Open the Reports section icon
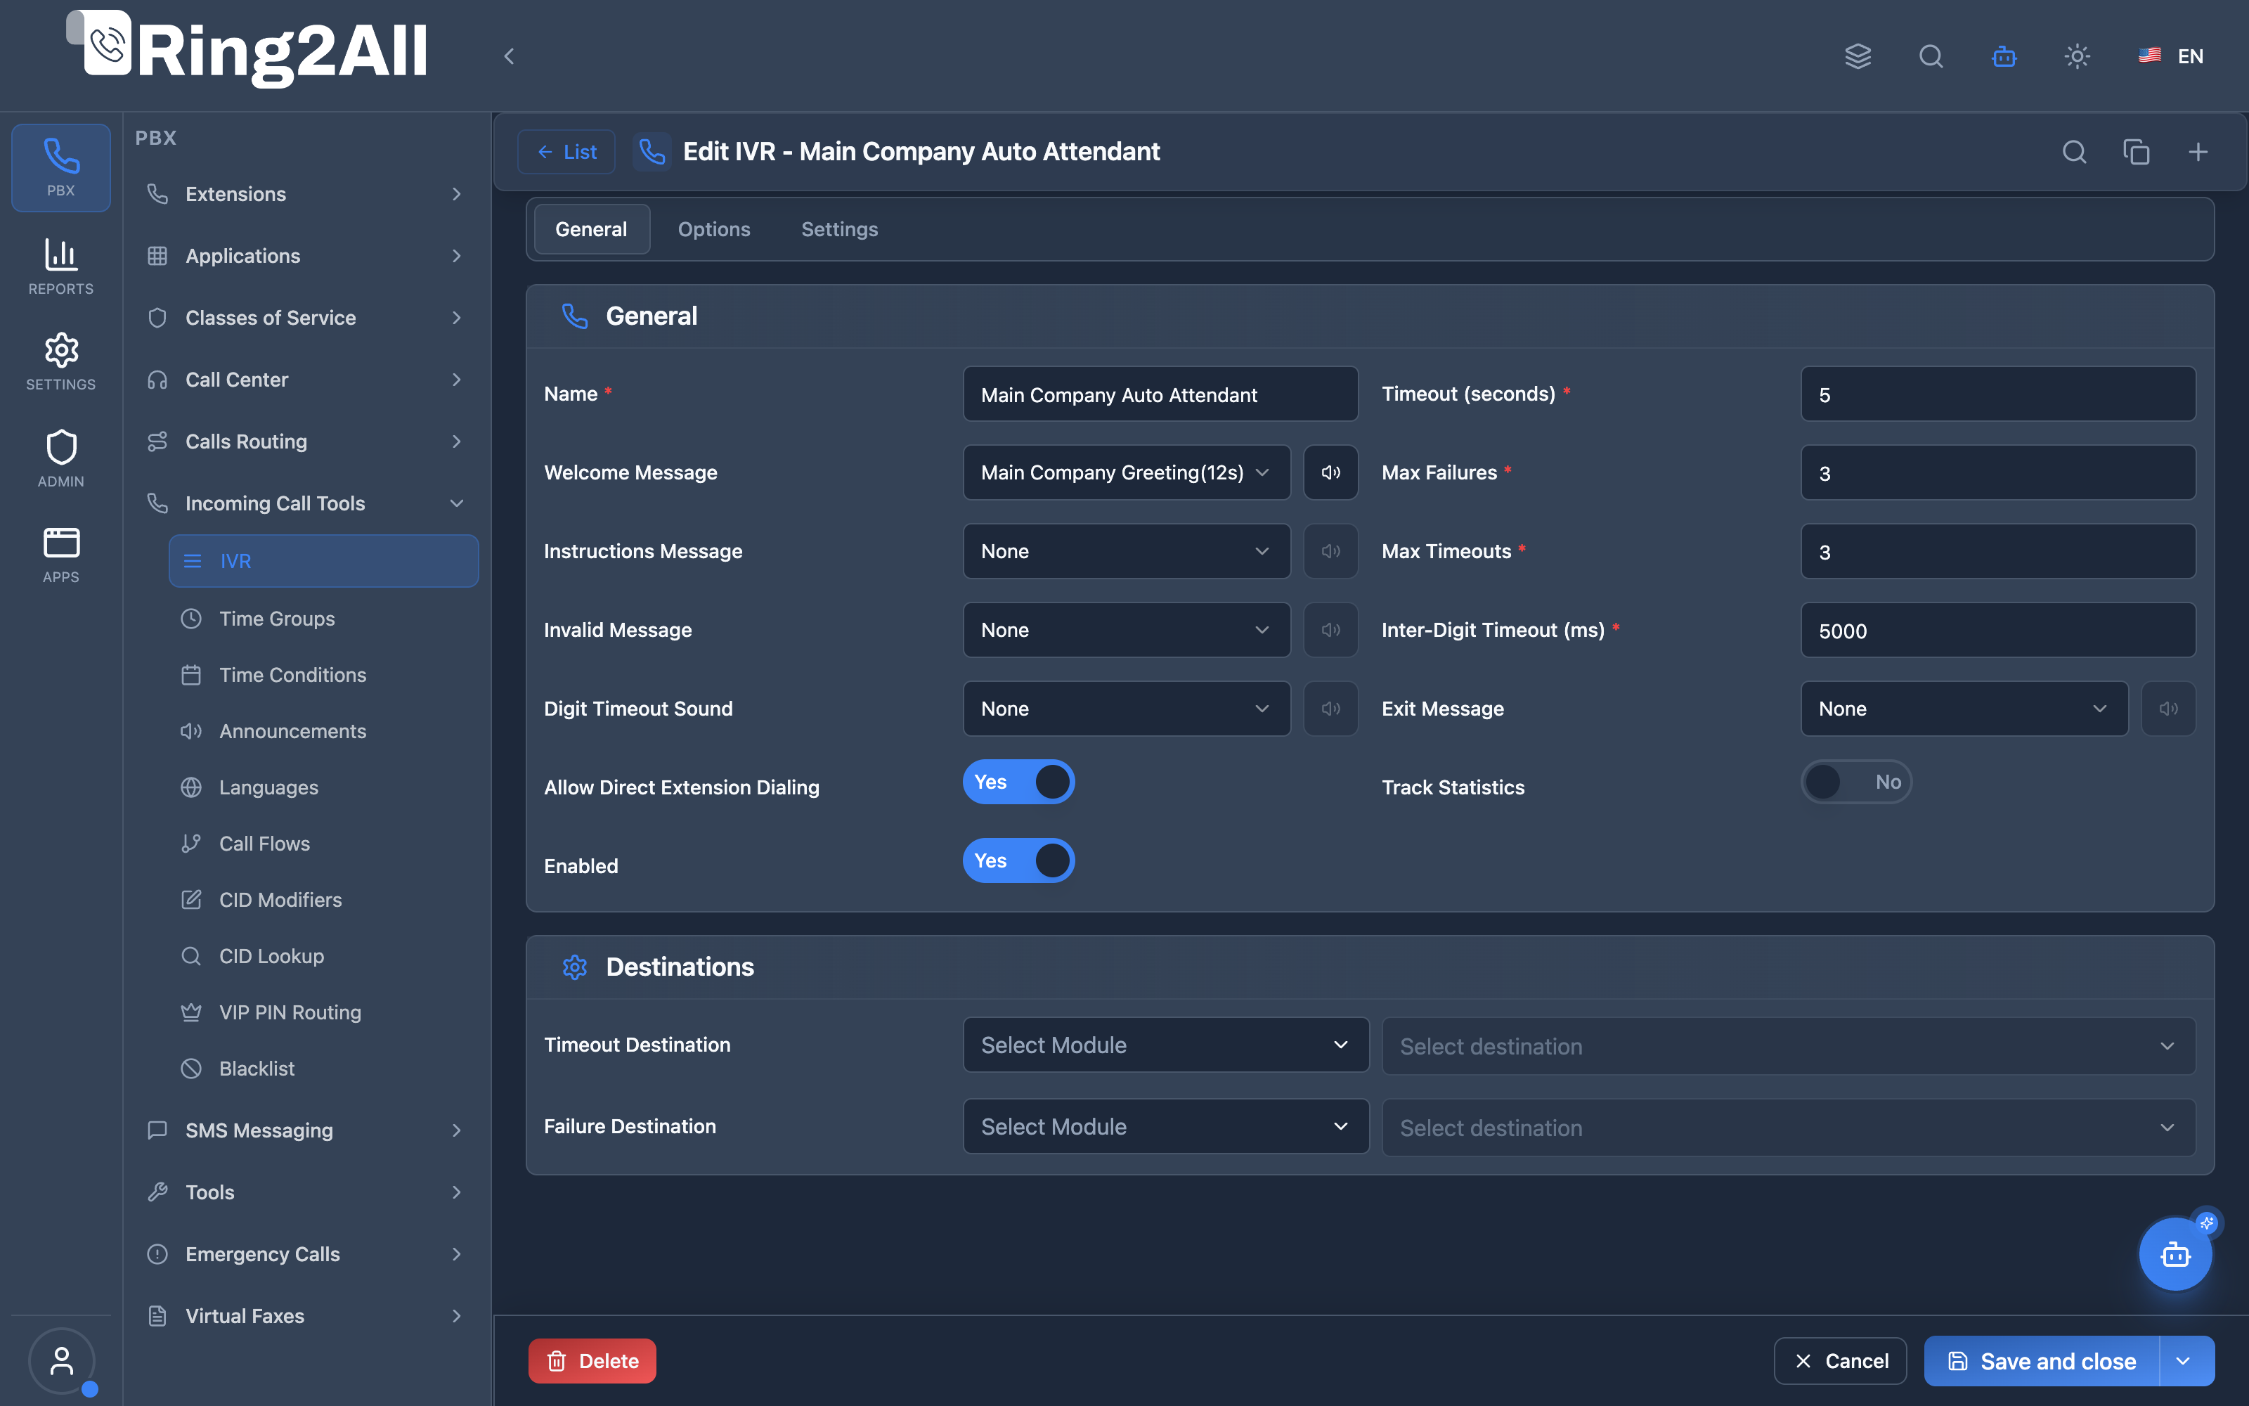Viewport: 2249px width, 1406px height. tap(60, 267)
